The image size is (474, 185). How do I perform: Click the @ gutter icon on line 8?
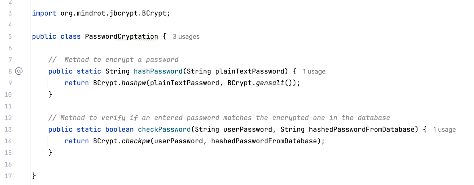click(19, 71)
